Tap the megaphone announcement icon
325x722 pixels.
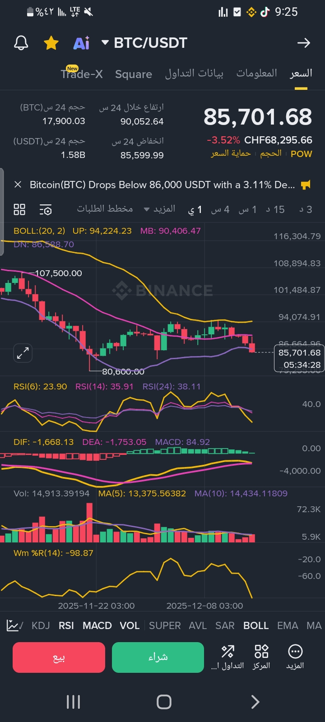(306, 185)
